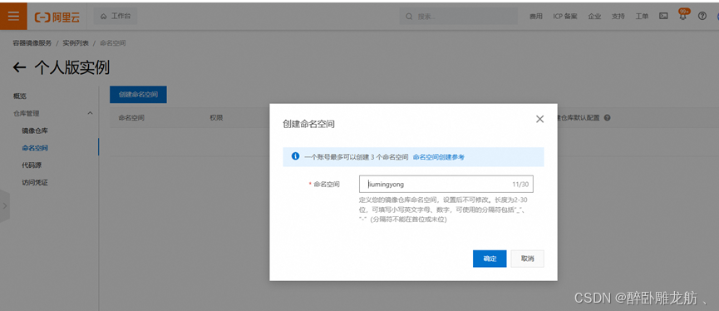Open the 命名空间创建参考 link
Viewport: 719px width, 311px height.
click(x=438, y=157)
